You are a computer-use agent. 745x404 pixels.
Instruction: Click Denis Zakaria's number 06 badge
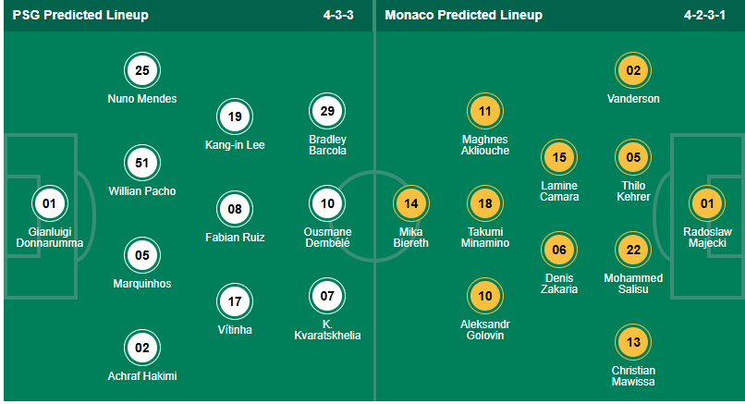coord(559,250)
